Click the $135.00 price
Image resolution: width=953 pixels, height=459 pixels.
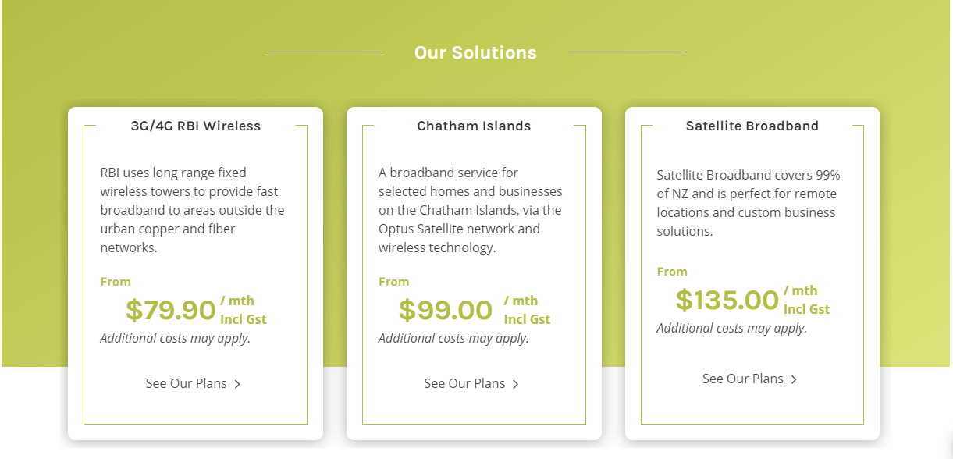[727, 300]
